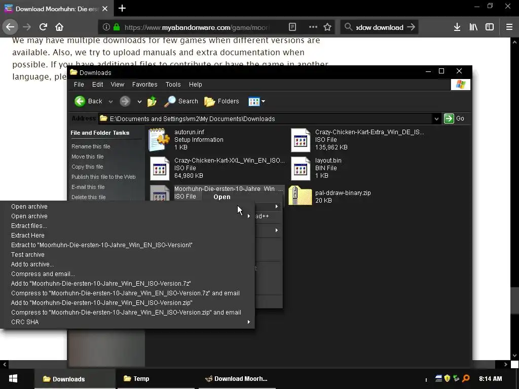Click the browser search box text
Screen dimensions: 519x389
[379, 27]
